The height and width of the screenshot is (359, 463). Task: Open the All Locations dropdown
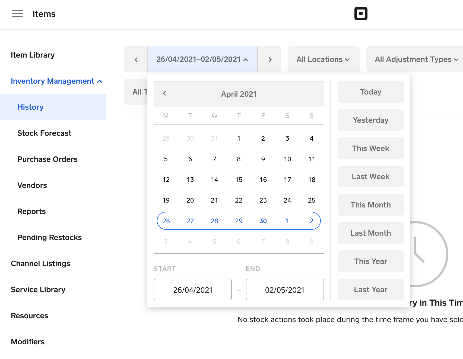coord(323,59)
